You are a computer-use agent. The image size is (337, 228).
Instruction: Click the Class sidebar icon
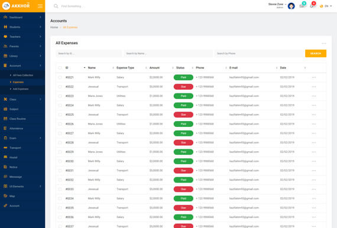pos(5,99)
